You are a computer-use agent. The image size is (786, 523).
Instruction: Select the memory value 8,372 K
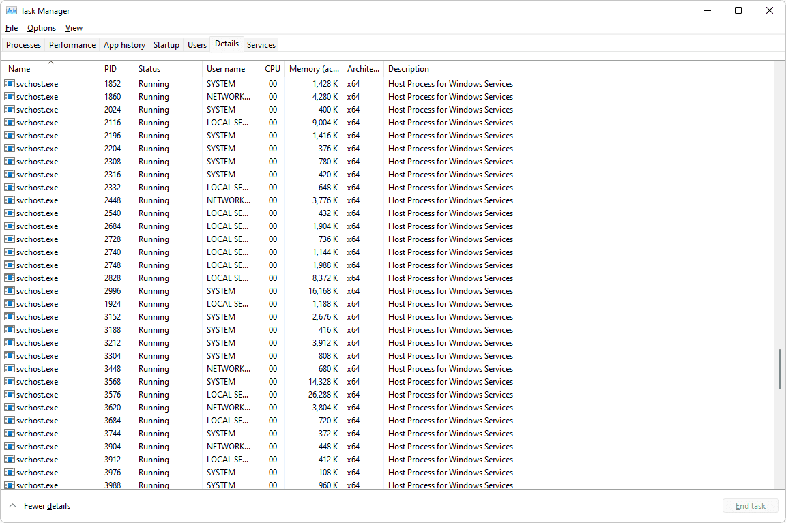(x=325, y=278)
